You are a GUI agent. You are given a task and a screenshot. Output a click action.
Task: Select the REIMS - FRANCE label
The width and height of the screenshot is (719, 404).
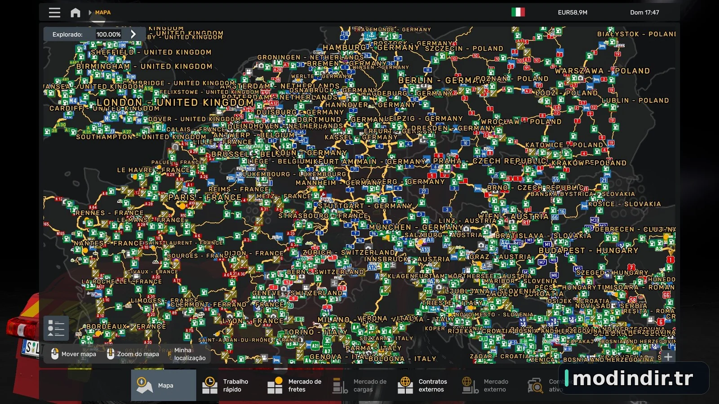239,189
